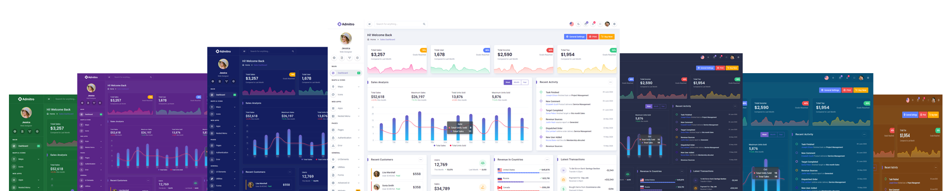Open user avatar menu in white dashboard header
Viewport: 945px width, 191px height.
point(607,24)
